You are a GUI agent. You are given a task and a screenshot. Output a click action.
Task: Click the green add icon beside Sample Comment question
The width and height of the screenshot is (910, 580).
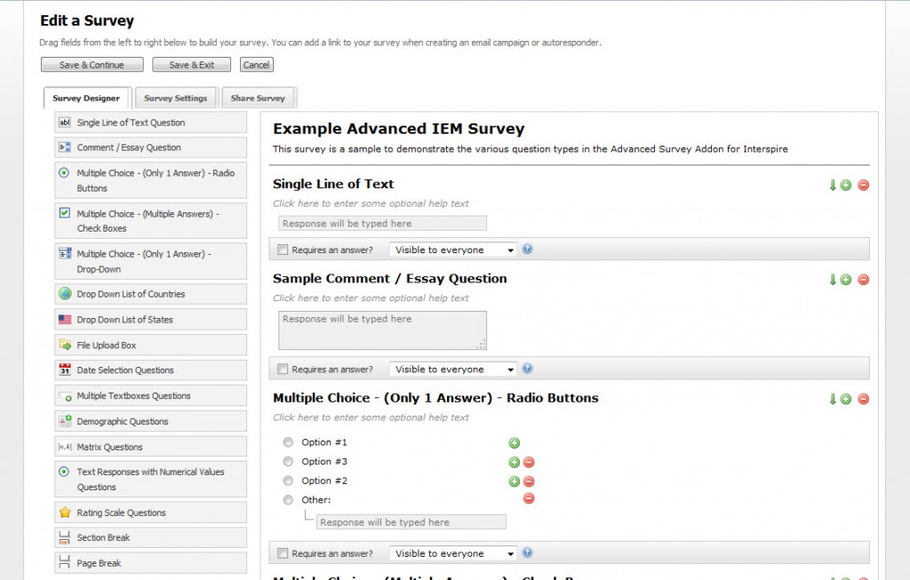click(846, 280)
